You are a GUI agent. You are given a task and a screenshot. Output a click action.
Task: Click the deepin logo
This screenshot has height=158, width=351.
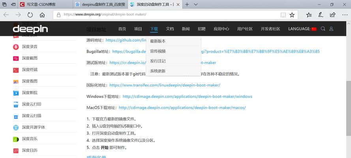30,29
